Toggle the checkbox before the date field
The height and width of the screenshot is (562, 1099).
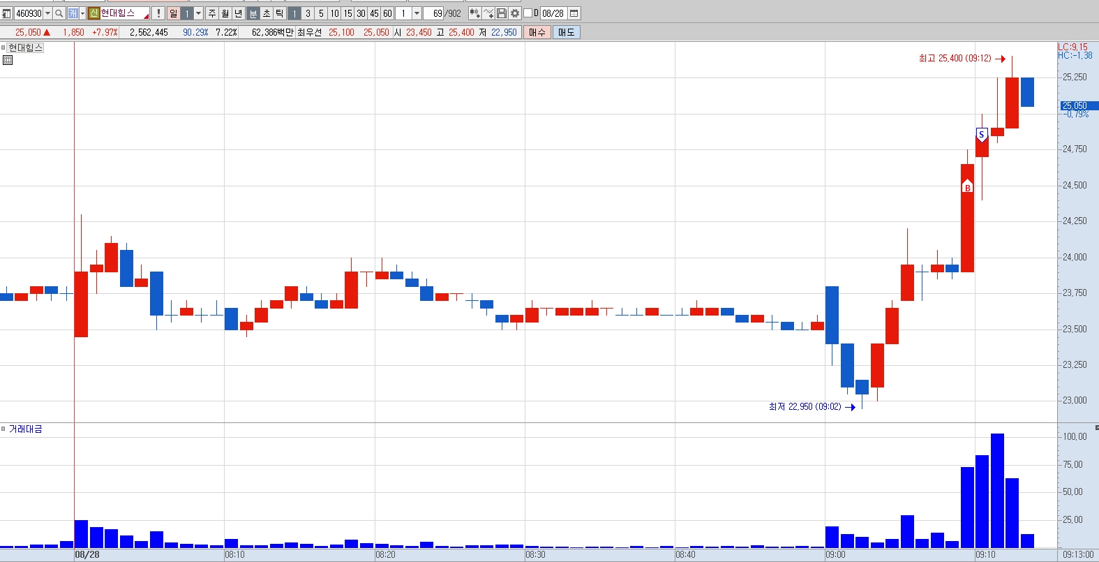(528, 13)
